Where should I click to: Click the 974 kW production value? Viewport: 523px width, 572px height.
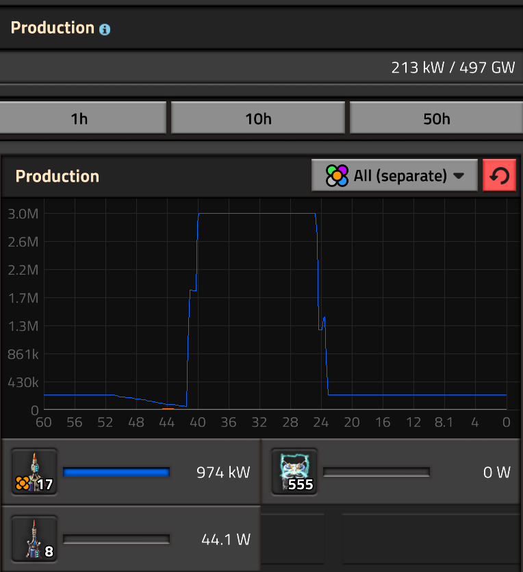(223, 472)
